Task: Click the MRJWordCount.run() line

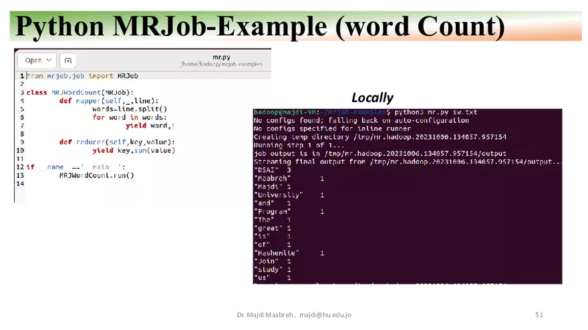Action: tap(96, 175)
